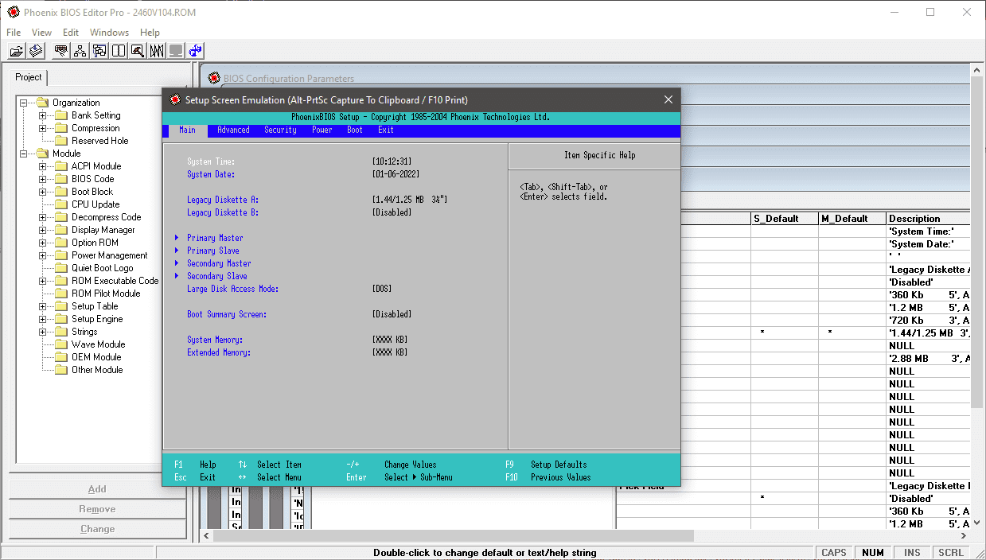Click the Add button

(97, 489)
